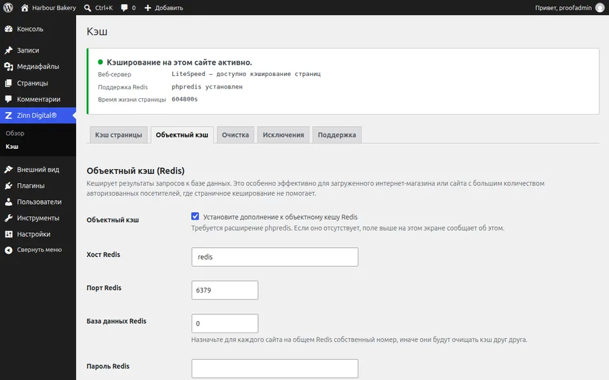Screen dimensions: 609x380
Task: Open the Настройки menu label
Action: coord(34,234)
